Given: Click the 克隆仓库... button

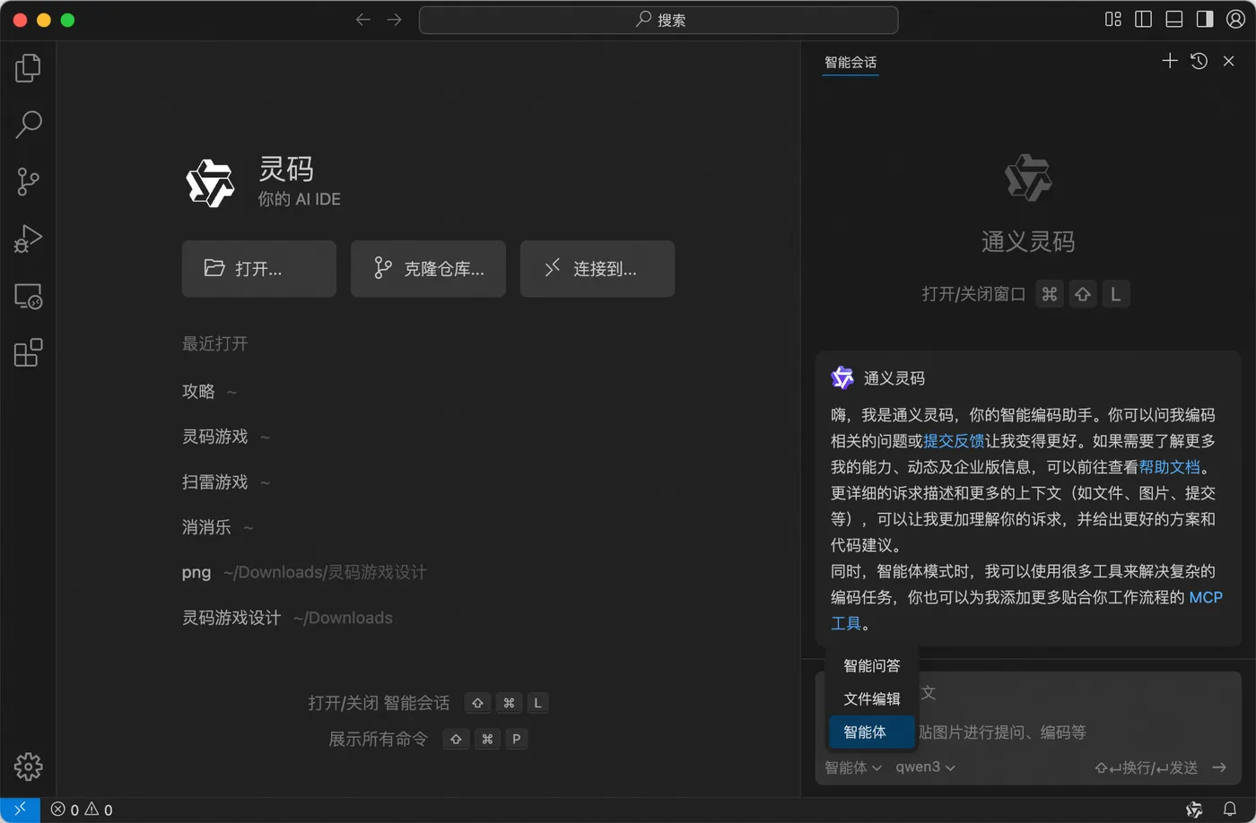Looking at the screenshot, I should tap(428, 268).
